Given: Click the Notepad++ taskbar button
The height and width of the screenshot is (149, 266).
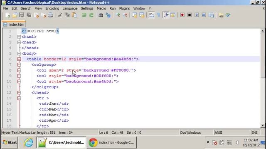Looking at the screenshot, I should coord(62,142).
